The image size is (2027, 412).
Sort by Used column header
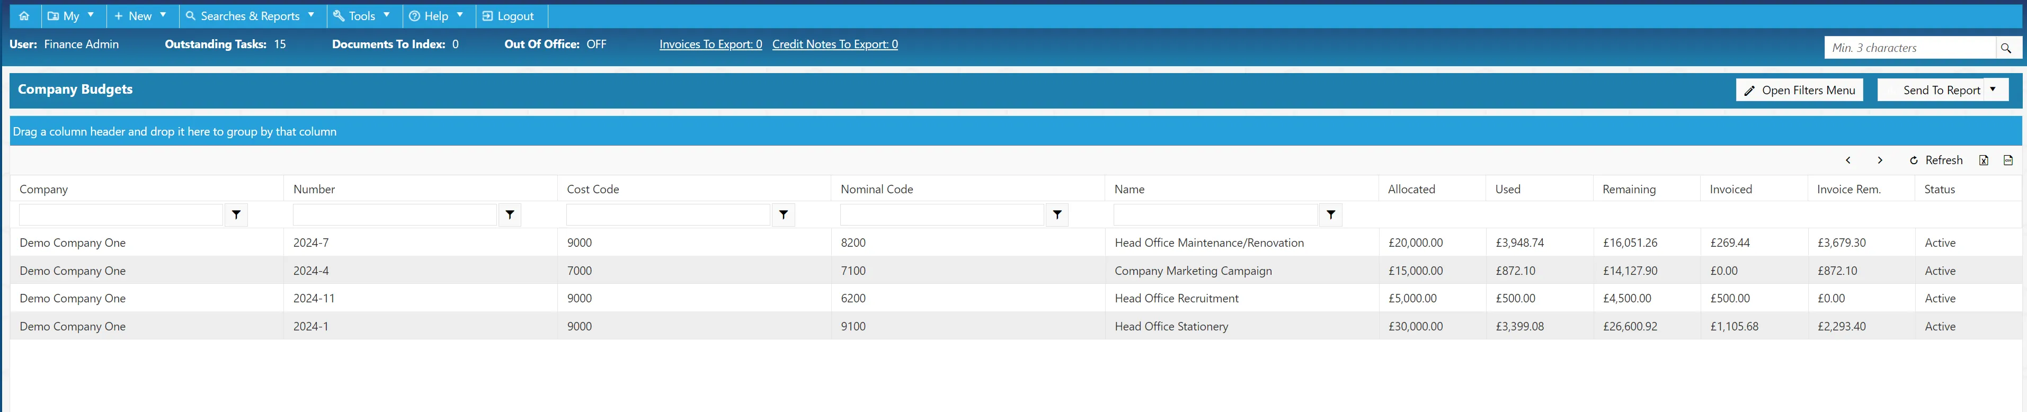pyautogui.click(x=1508, y=190)
